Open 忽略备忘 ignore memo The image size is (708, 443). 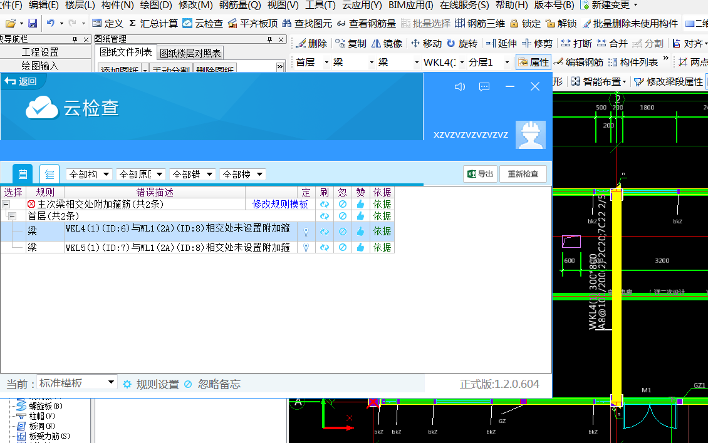[212, 384]
